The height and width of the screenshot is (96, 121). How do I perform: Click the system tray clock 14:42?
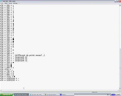(118, 95)
